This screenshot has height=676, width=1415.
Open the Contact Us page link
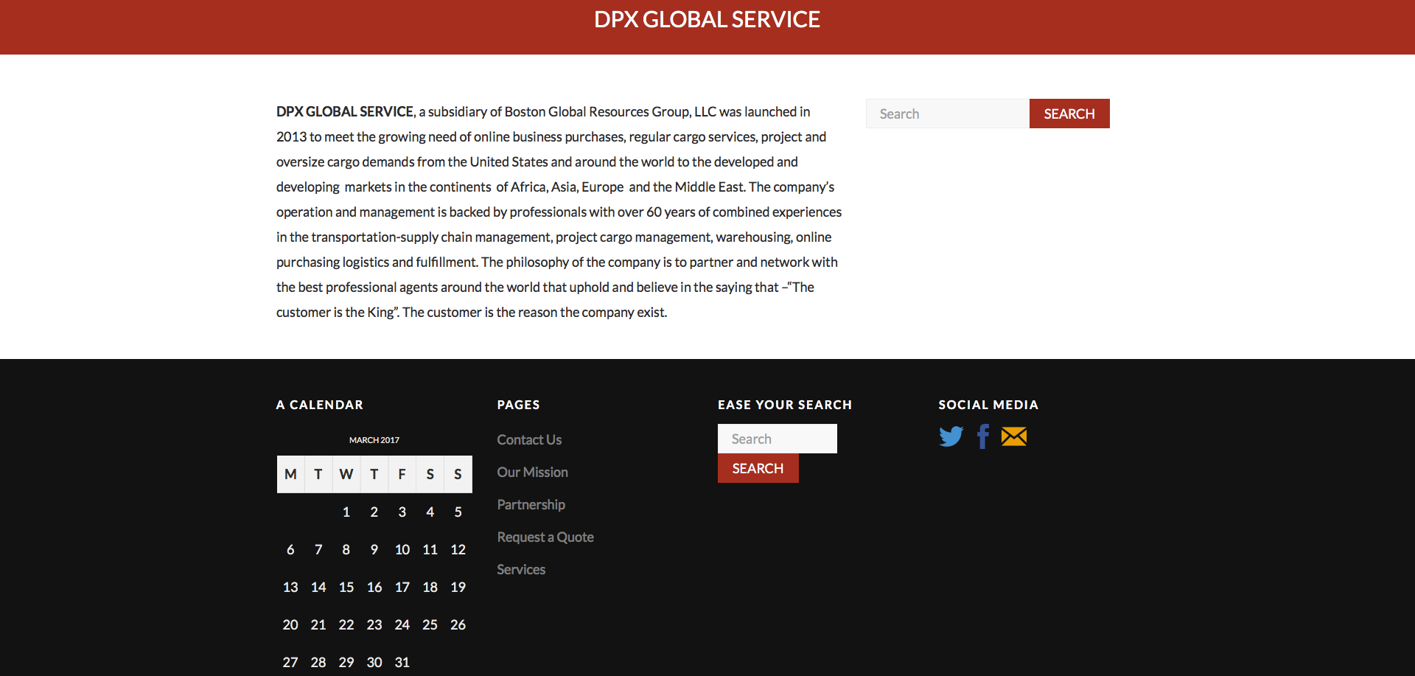[x=529, y=440]
